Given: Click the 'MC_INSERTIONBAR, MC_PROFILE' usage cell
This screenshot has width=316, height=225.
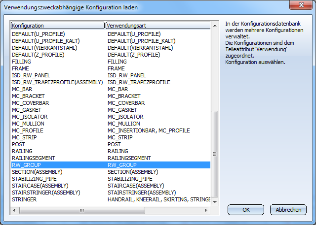Looking at the screenshot, I should click(x=149, y=130).
